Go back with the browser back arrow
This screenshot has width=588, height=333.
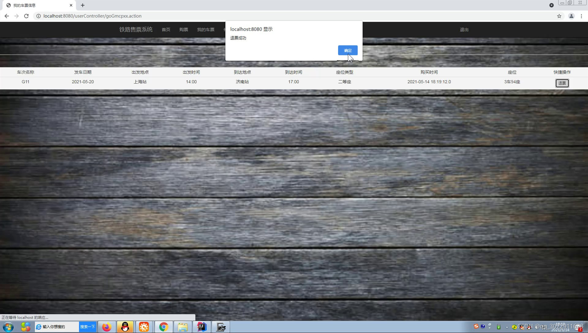coord(7,16)
